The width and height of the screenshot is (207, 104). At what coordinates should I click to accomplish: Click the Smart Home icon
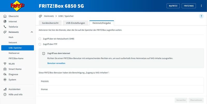tap(5, 69)
